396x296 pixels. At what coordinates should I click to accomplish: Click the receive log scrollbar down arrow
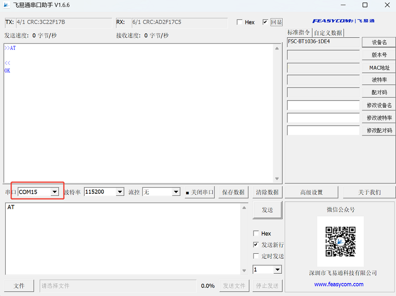[277, 179]
